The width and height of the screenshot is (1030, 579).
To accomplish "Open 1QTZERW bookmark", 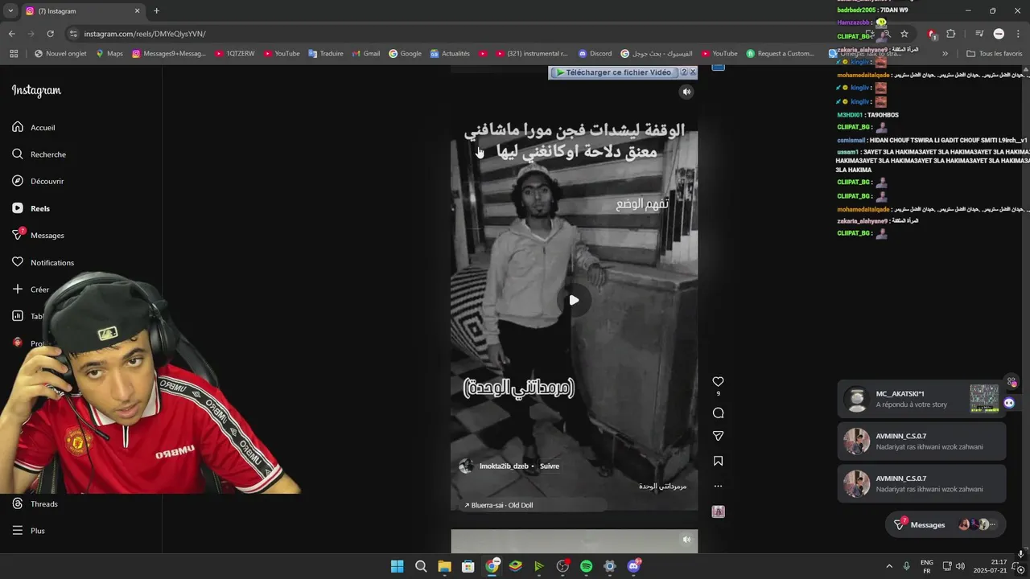I will tap(235, 54).
